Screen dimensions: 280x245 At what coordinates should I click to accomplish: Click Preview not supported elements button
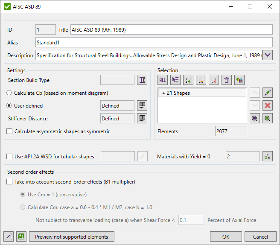pos(71,237)
